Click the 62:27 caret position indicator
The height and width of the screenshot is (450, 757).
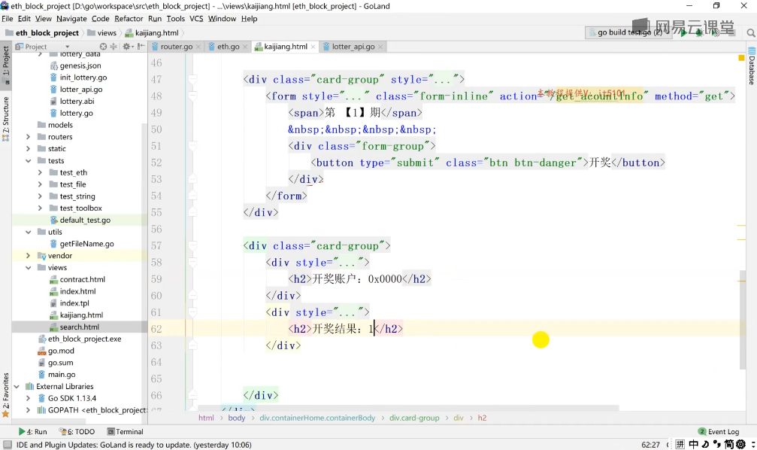click(650, 445)
